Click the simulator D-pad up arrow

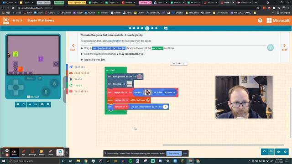tap(16, 82)
